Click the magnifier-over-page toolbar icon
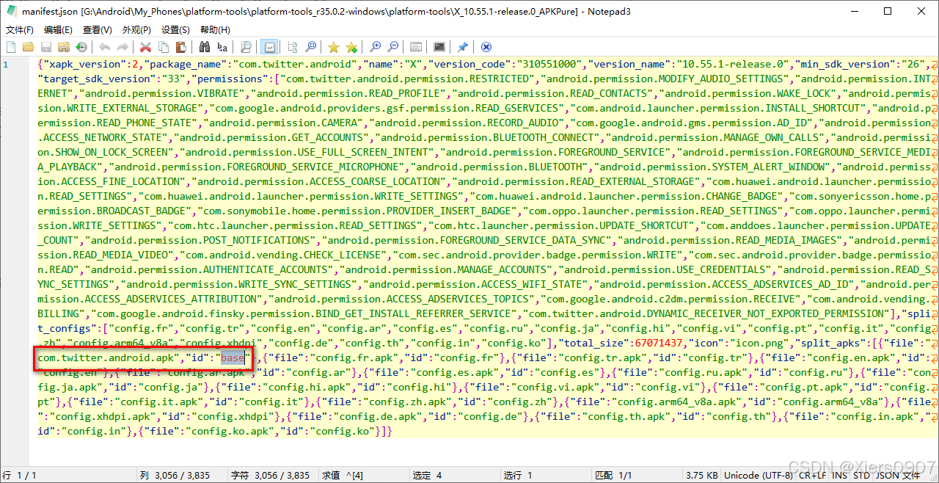 click(x=246, y=47)
